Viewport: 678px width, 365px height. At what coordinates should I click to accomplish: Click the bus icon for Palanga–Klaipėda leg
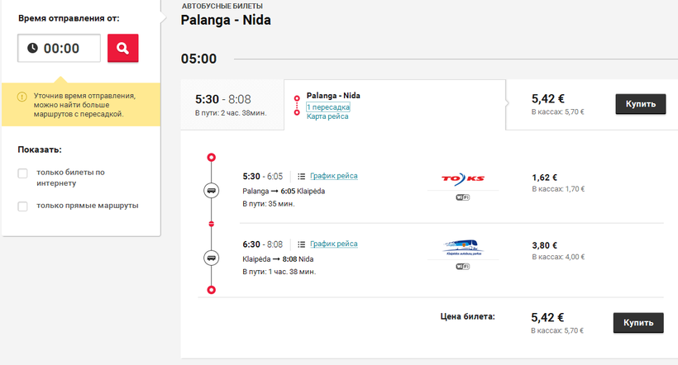click(212, 191)
